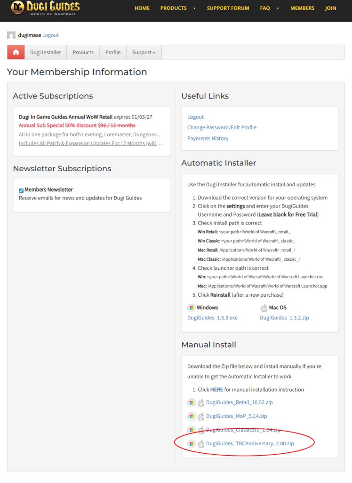Switch to the Profile tab
352x483 pixels.
pyautogui.click(x=113, y=52)
